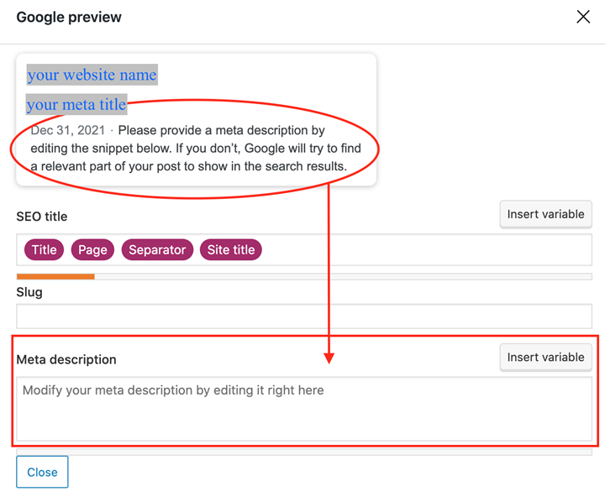Click the 'your meta title' preview link

[x=76, y=104]
